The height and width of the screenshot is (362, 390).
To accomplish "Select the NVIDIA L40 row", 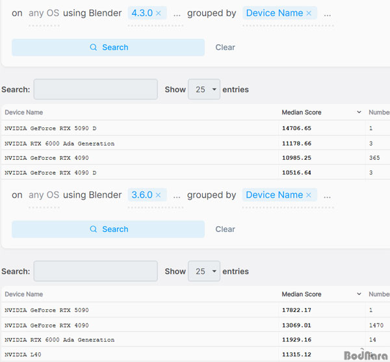I will pyautogui.click(x=195, y=355).
